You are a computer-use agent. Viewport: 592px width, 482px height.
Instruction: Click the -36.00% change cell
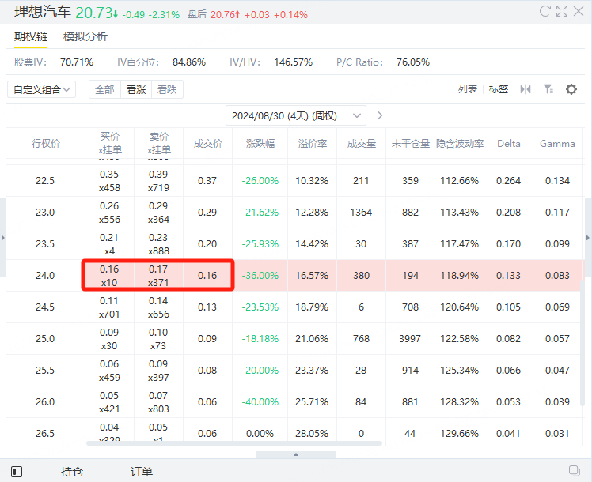(260, 276)
